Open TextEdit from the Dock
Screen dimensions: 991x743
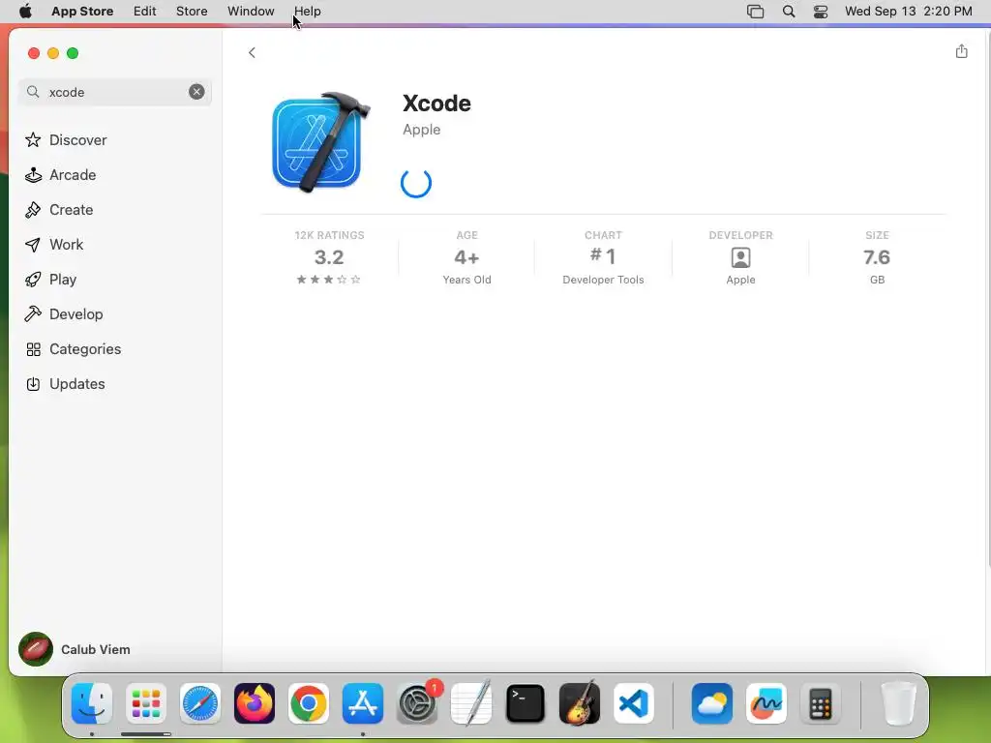coord(471,702)
